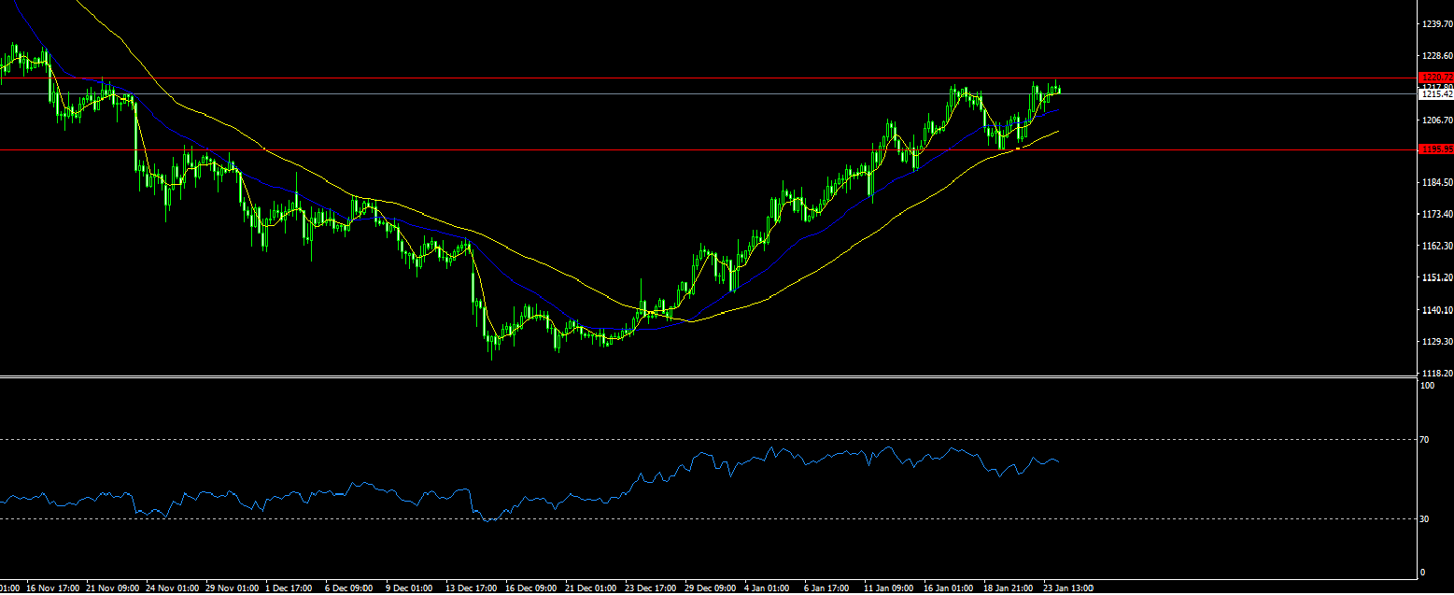Click the 23 Jan 13:00 time label
The height and width of the screenshot is (595, 1454).
pyautogui.click(x=1069, y=588)
